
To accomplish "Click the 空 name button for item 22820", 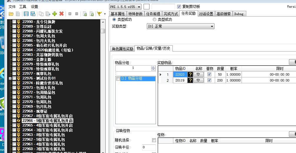I will [198, 74].
